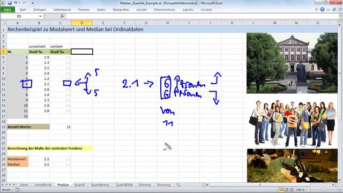Open the Streuung worksheet tab
Viewport: 343px width, 193px height.
point(163,185)
